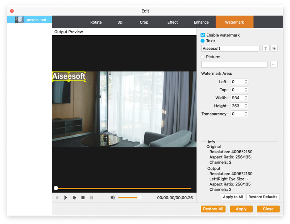
Task: Click the volume slider handle
Action: tap(139, 197)
